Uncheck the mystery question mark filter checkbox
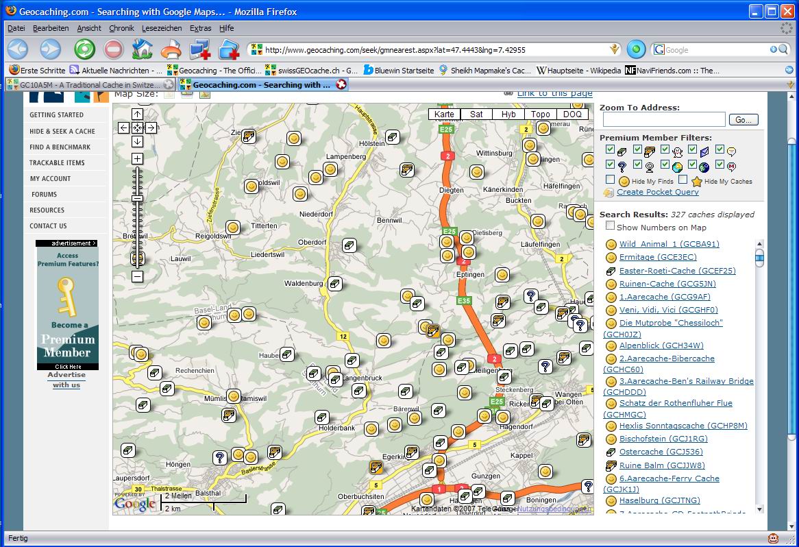The image size is (799, 547). 610,164
